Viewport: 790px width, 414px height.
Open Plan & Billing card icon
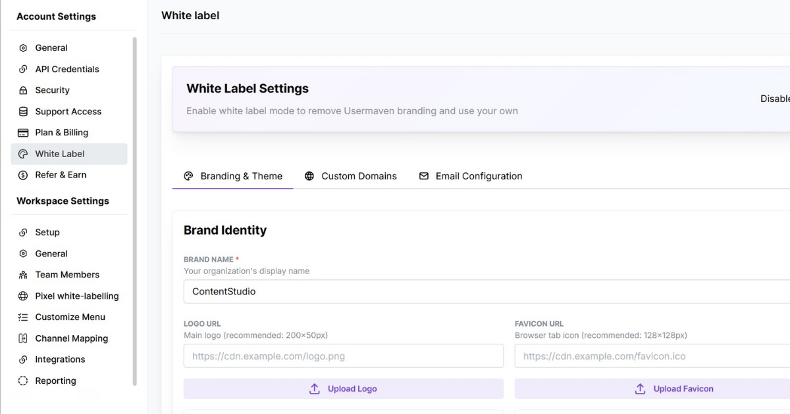coord(23,132)
